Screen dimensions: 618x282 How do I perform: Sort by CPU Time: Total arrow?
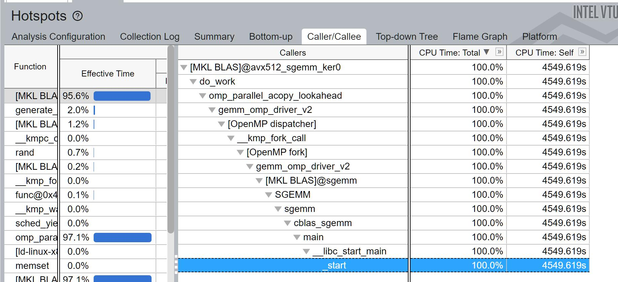click(486, 52)
